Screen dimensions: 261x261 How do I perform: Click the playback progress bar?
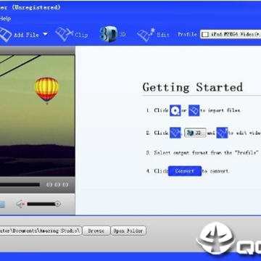pos(20,185)
